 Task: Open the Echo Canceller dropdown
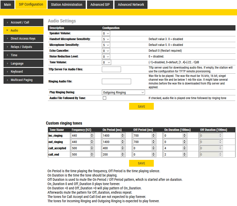pyautogui.click(x=106, y=51)
